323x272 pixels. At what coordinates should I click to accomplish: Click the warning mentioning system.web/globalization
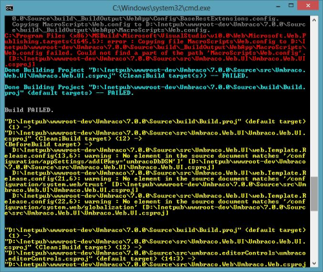click(155, 204)
